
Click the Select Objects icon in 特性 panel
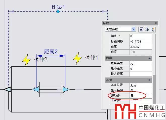[x=147, y=29]
